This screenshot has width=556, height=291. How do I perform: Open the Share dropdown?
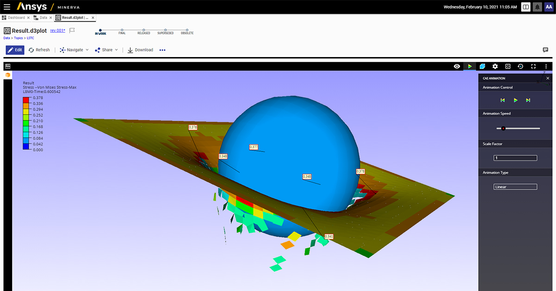[x=106, y=50]
